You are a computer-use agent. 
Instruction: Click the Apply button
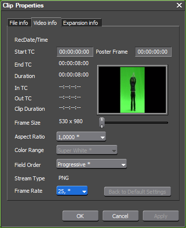pos(161,216)
